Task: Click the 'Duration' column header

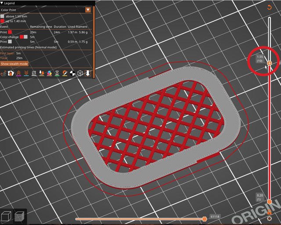Action: coord(60,27)
